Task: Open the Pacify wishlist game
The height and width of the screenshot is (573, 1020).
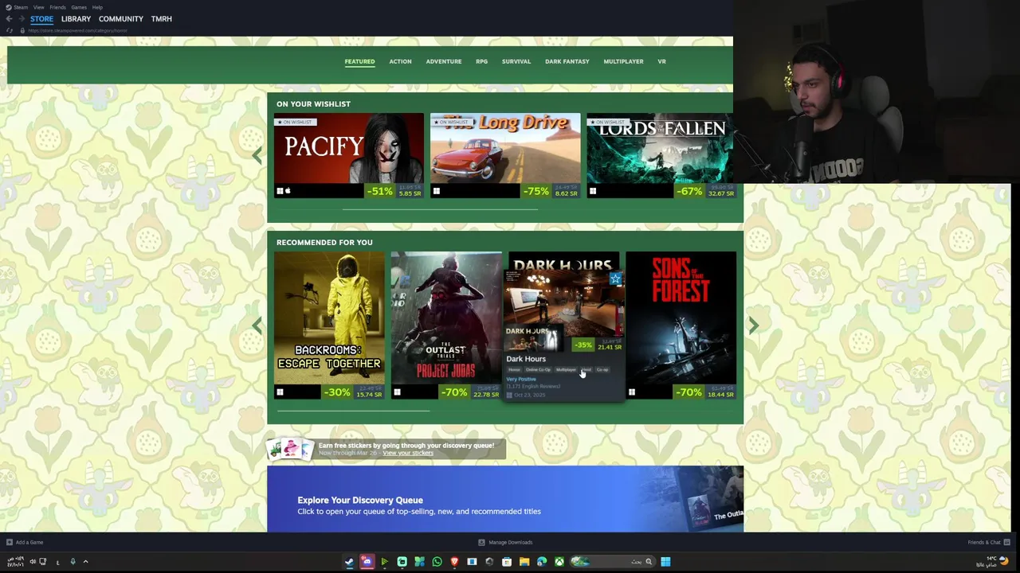Action: click(x=349, y=156)
